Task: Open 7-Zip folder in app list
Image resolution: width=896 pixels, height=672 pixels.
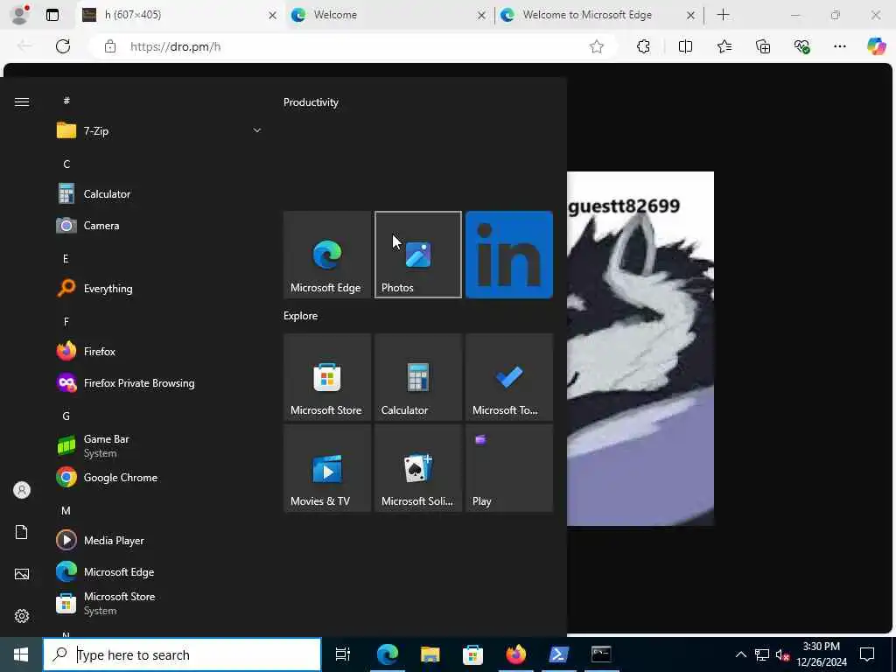Action: 160,131
